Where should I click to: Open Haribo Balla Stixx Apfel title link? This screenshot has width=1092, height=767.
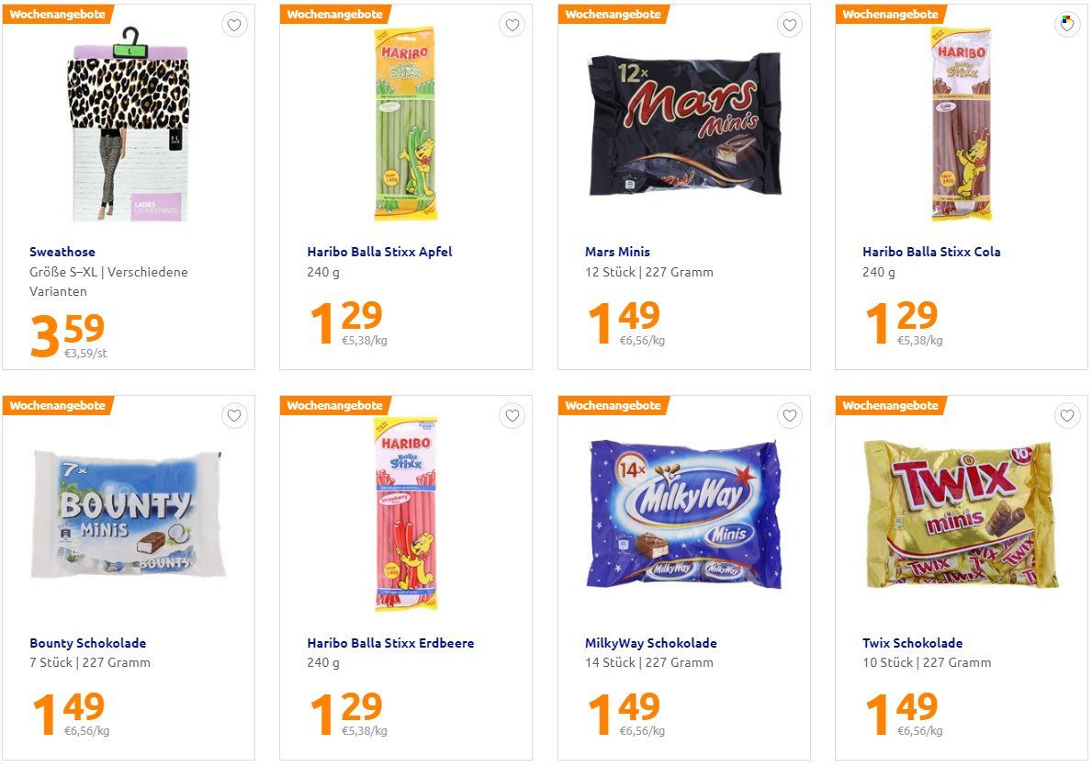point(379,253)
